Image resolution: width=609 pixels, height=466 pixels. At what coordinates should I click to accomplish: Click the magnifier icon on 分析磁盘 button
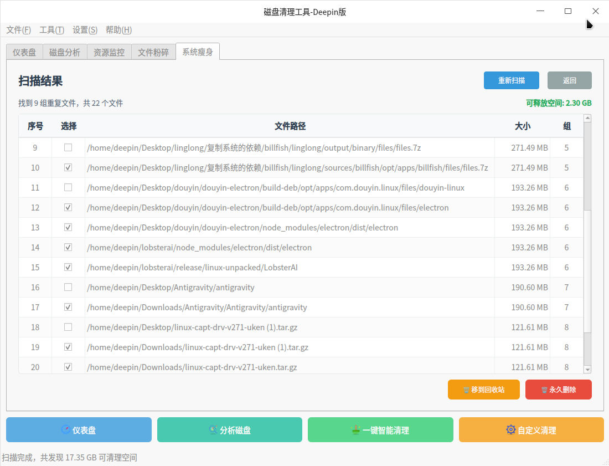coord(213,430)
